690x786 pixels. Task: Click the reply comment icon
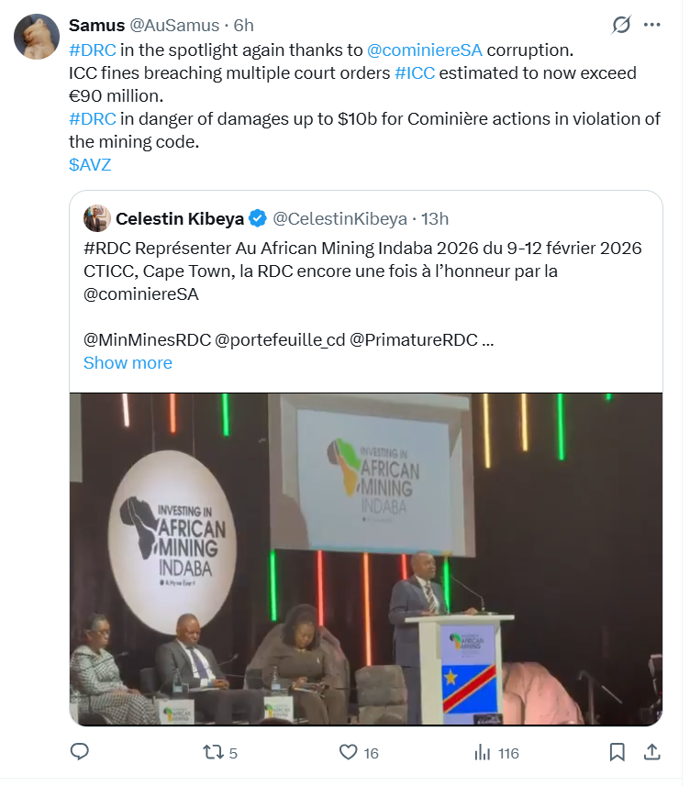point(80,753)
